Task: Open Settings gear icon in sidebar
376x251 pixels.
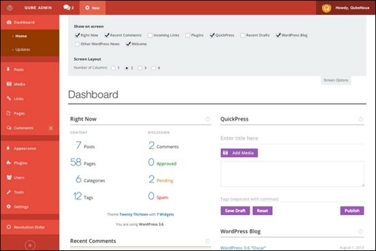Action: (x=9, y=207)
